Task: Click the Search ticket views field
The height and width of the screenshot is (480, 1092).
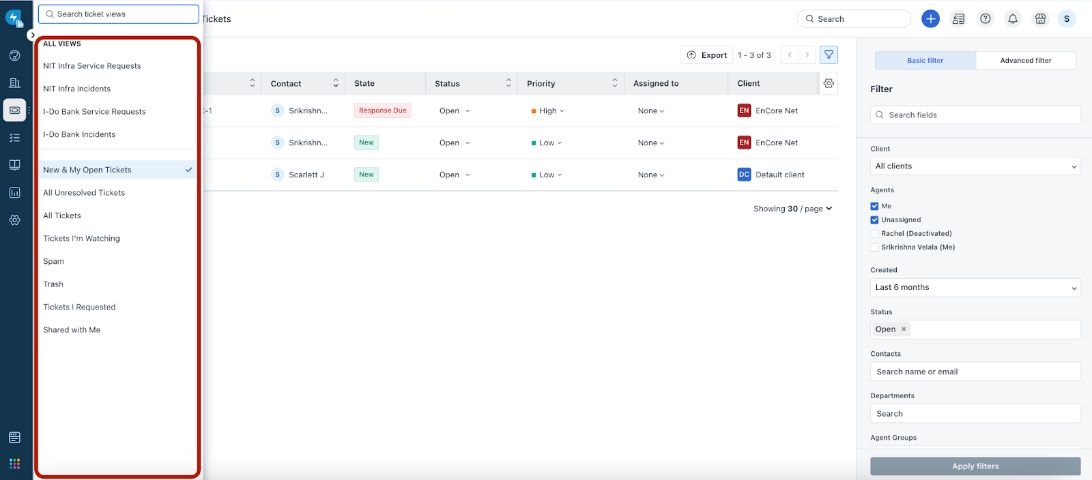Action: click(x=119, y=14)
